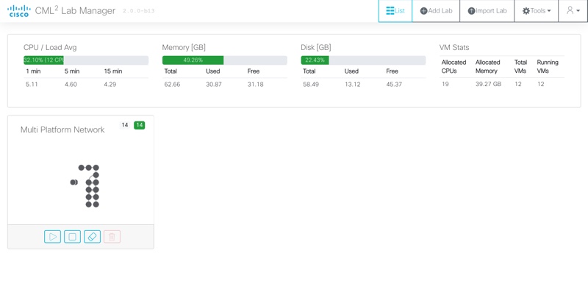Switch to the List view

[395, 11]
